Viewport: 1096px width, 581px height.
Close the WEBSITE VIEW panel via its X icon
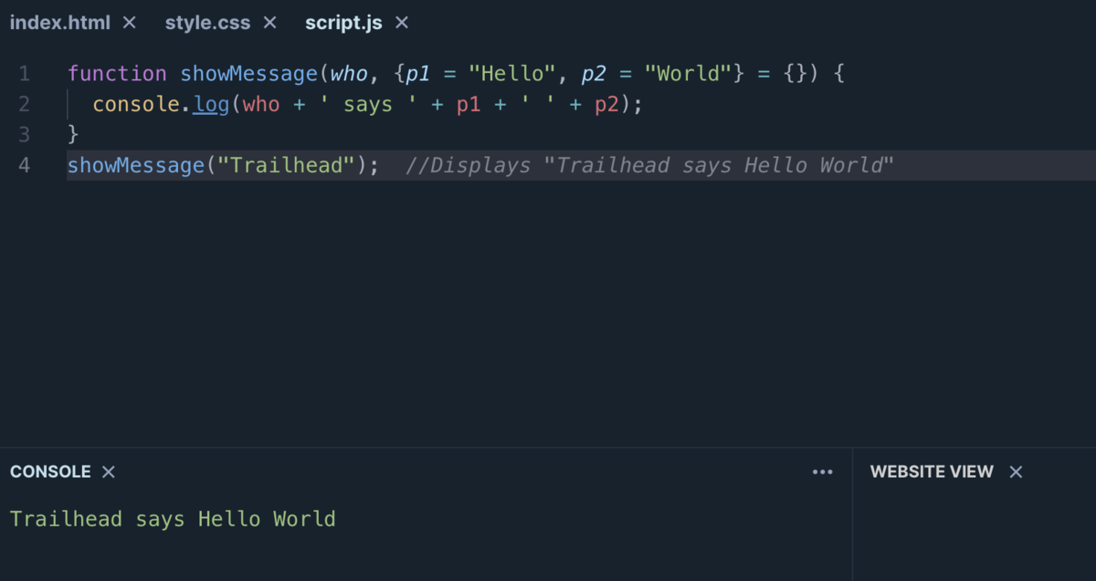(x=1016, y=472)
